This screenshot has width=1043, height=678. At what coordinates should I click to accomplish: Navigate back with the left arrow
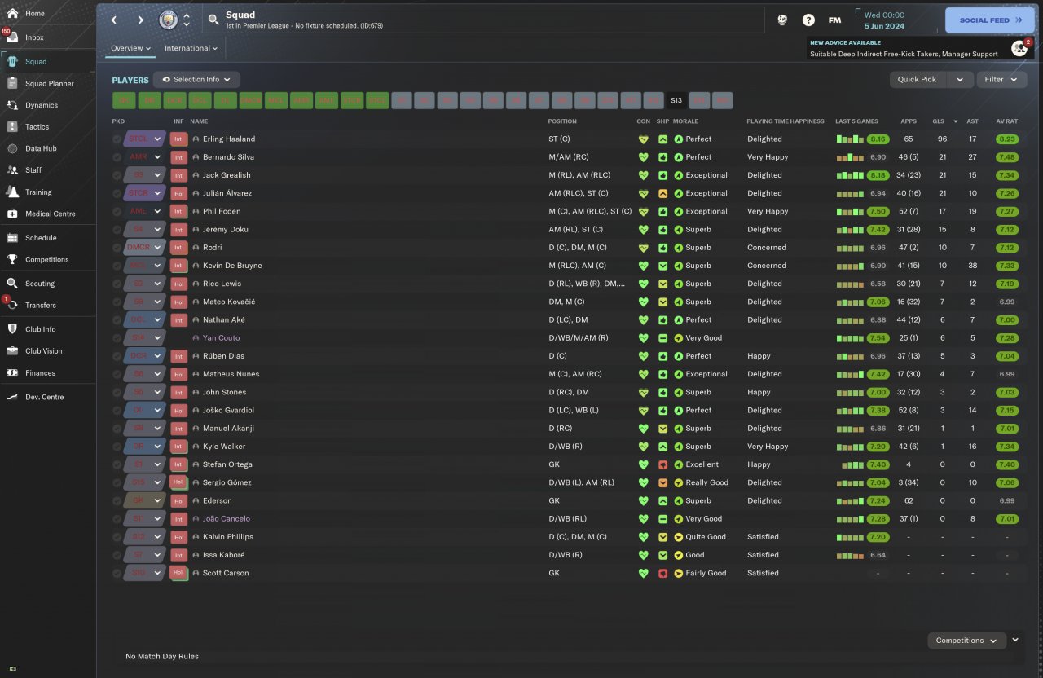pyautogui.click(x=114, y=20)
